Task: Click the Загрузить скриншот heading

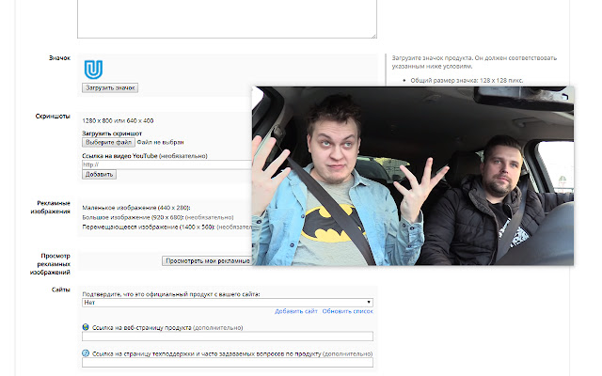Action: pyautogui.click(x=112, y=133)
